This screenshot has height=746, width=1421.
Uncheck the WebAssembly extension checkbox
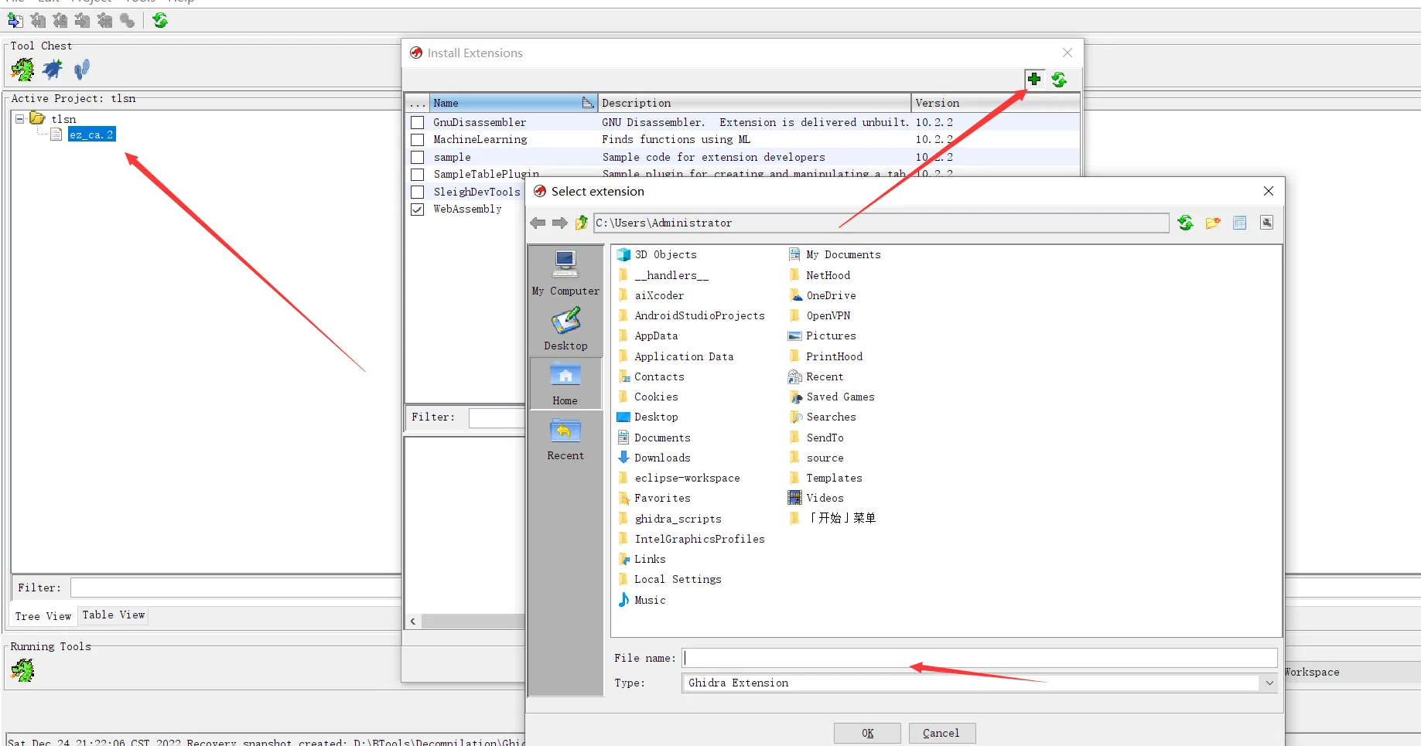[x=418, y=209]
